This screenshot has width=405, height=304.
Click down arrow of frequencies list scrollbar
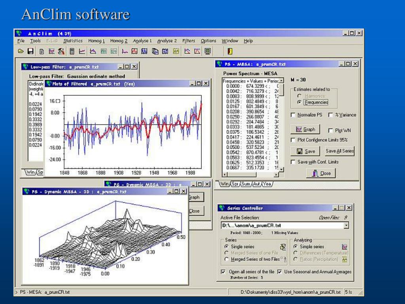point(281,169)
